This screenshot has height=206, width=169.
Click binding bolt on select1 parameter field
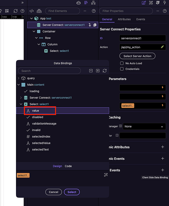[x=162, y=105]
